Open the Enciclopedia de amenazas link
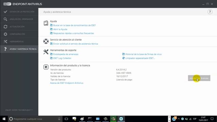This screenshot has width=217, height=122. click(x=66, y=54)
